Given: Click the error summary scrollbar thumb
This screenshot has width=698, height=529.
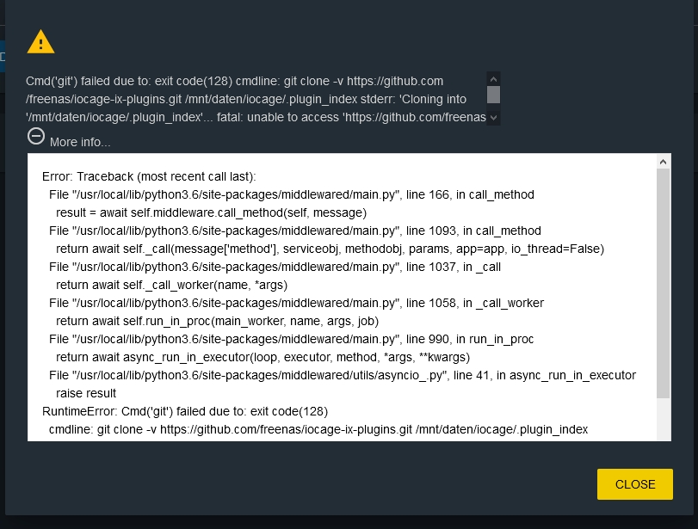Looking at the screenshot, I should 493,95.
